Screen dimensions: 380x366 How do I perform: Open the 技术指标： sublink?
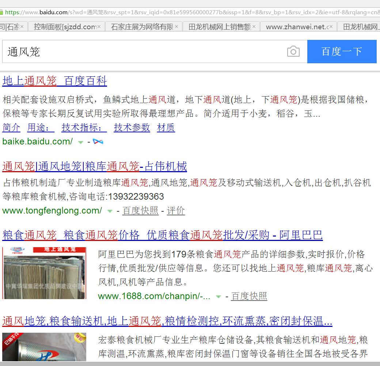coord(84,127)
